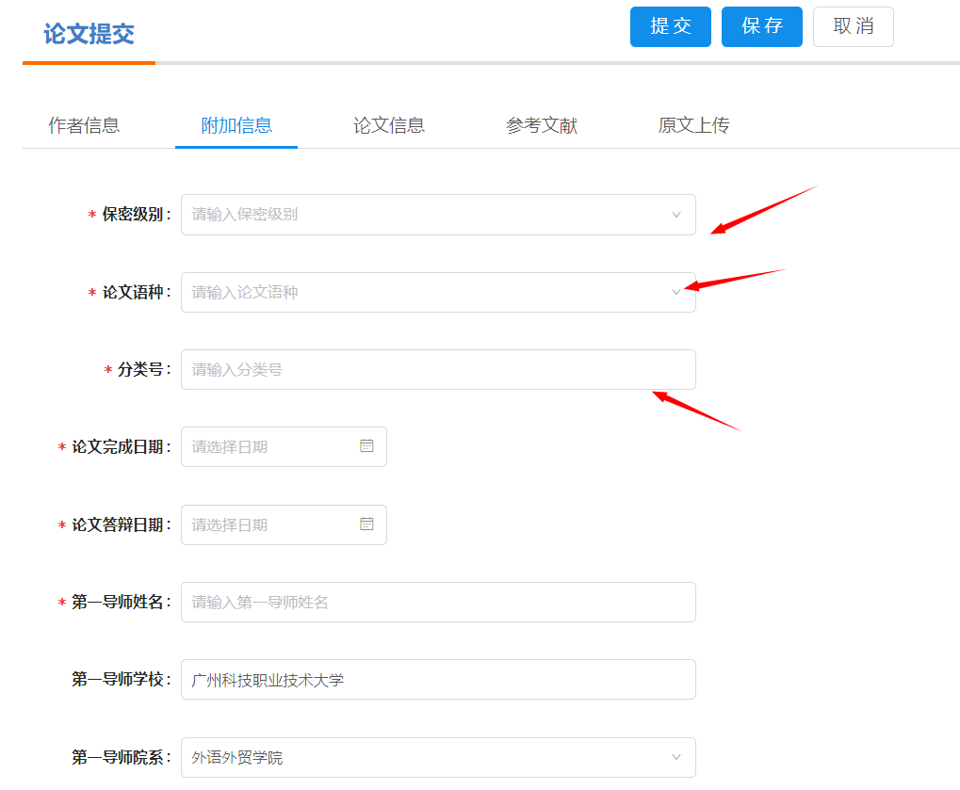Expand the 论文语种 dropdown arrow

tap(675, 293)
